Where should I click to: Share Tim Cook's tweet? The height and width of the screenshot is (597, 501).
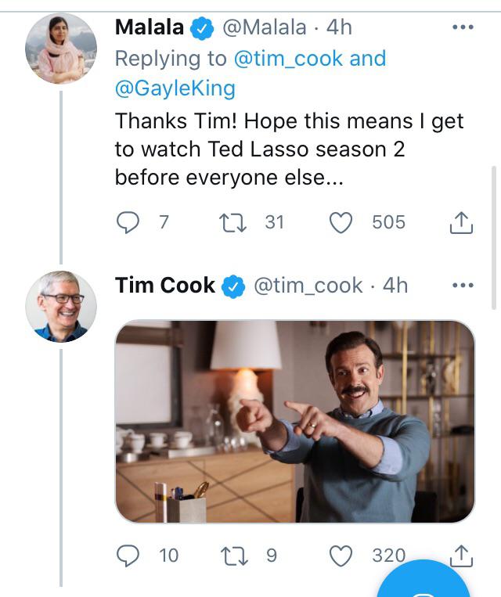(462, 556)
